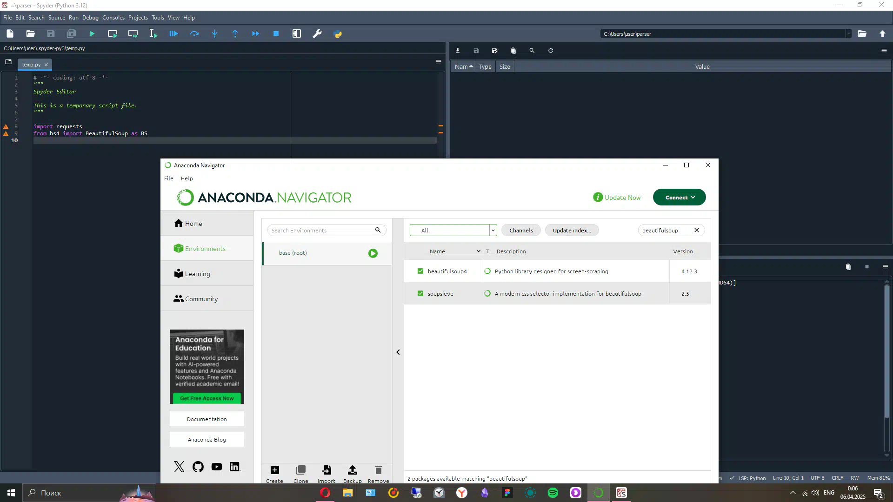Viewport: 893px width, 502px height.
Task: Open PYTHONPATH manager icon
Action: tap(338, 33)
